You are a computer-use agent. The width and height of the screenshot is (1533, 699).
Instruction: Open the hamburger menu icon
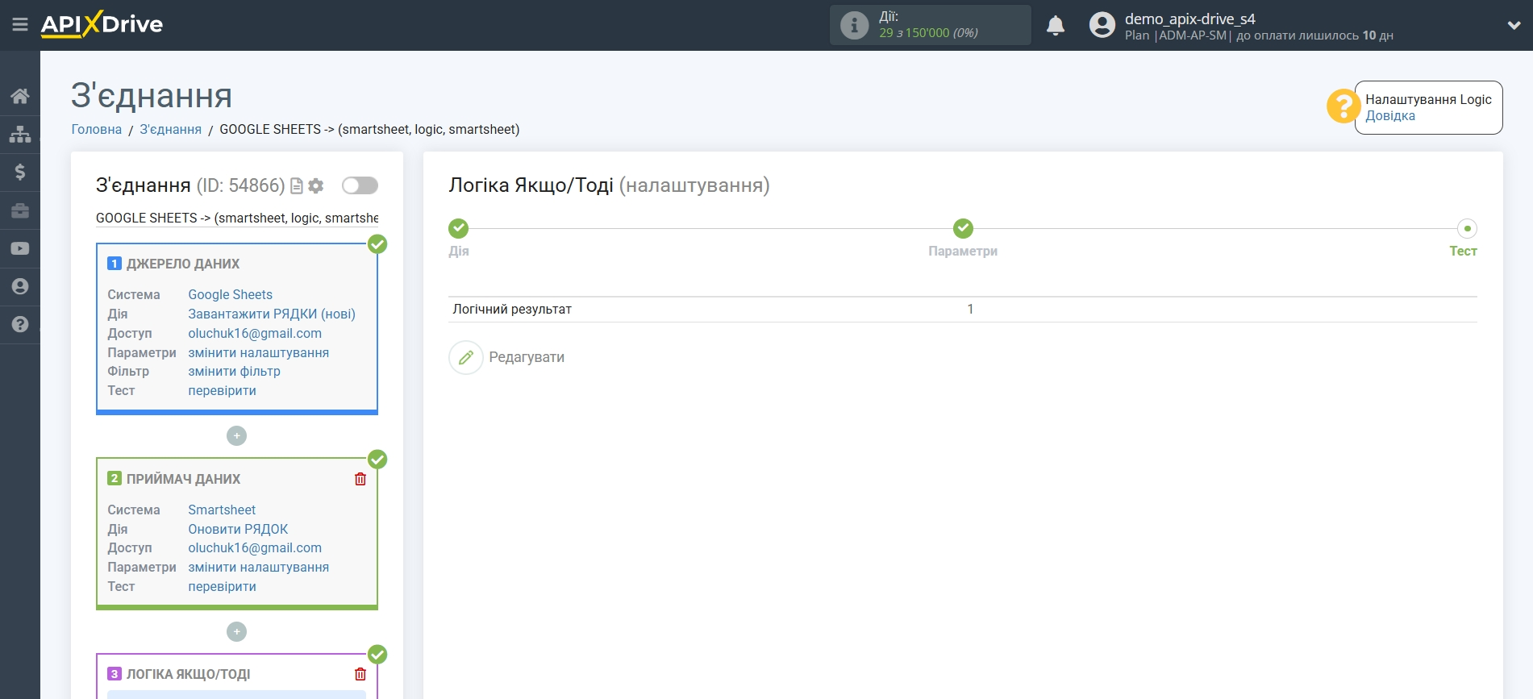[x=20, y=25]
